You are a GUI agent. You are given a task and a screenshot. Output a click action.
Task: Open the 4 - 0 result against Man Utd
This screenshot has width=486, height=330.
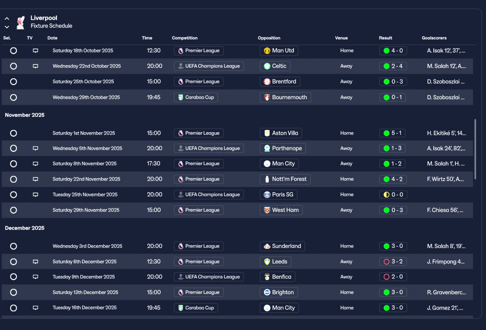pyautogui.click(x=393, y=51)
